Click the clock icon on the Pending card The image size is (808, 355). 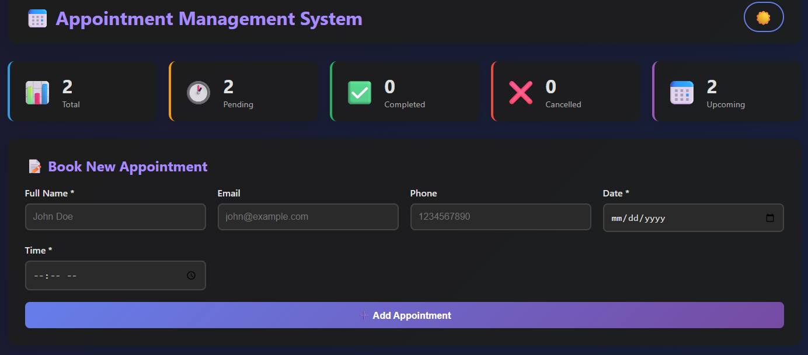click(x=198, y=92)
